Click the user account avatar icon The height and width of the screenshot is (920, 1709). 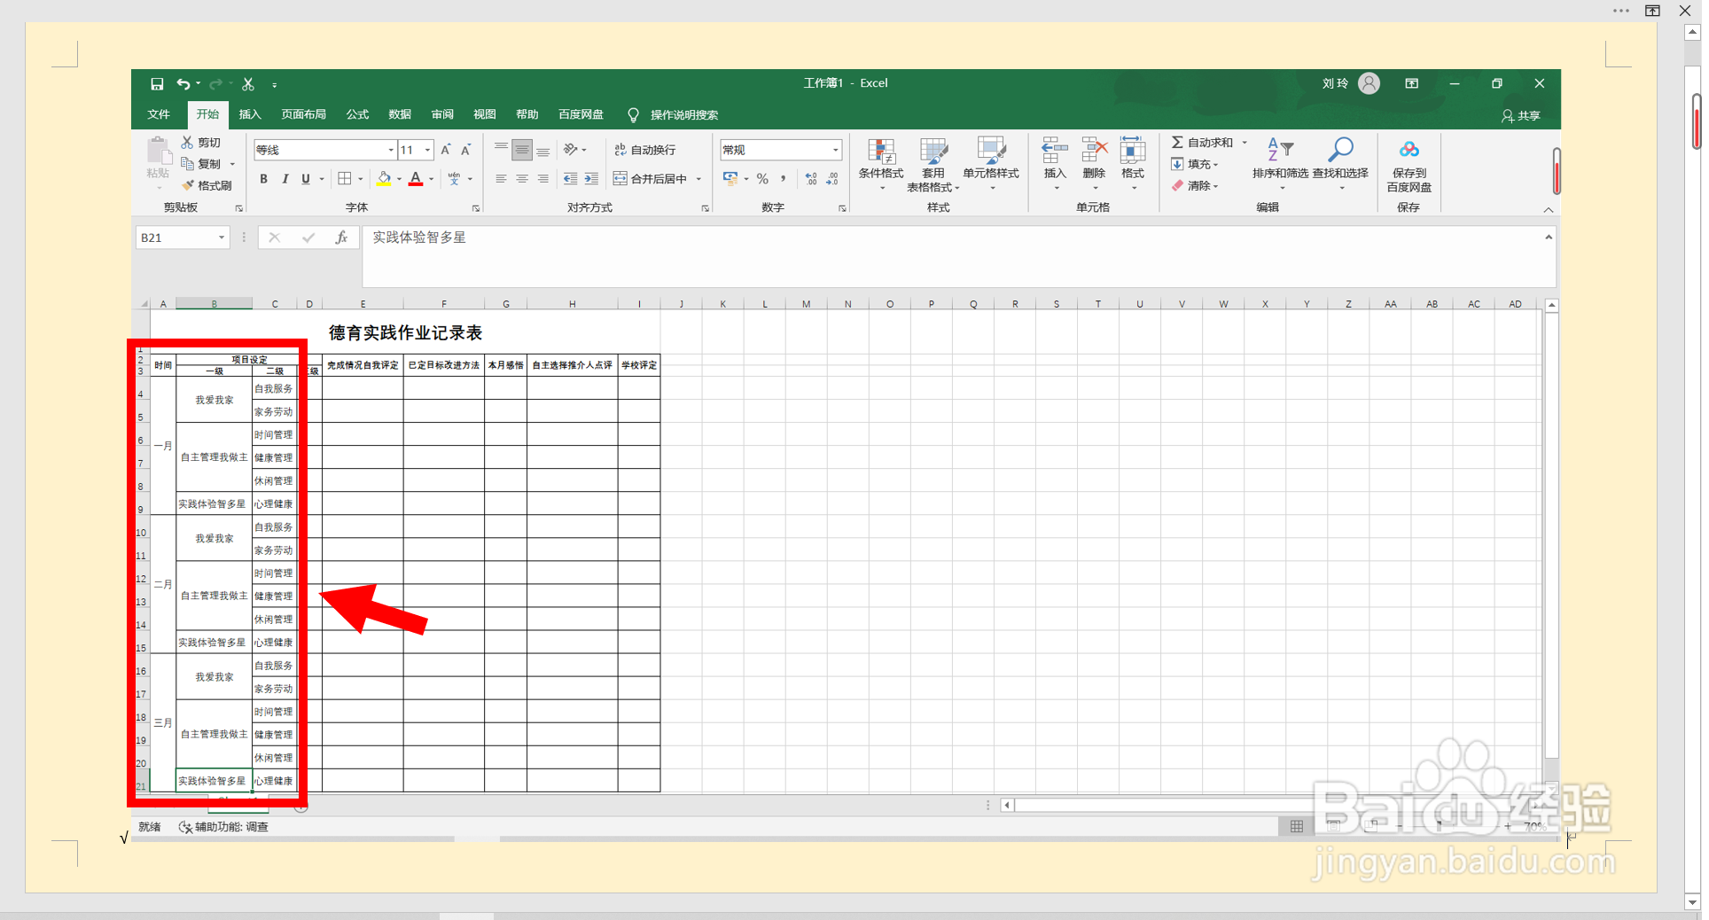pyautogui.click(x=1369, y=83)
